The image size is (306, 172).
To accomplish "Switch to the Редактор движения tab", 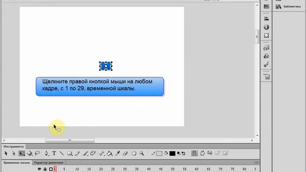I will (x=49, y=162).
